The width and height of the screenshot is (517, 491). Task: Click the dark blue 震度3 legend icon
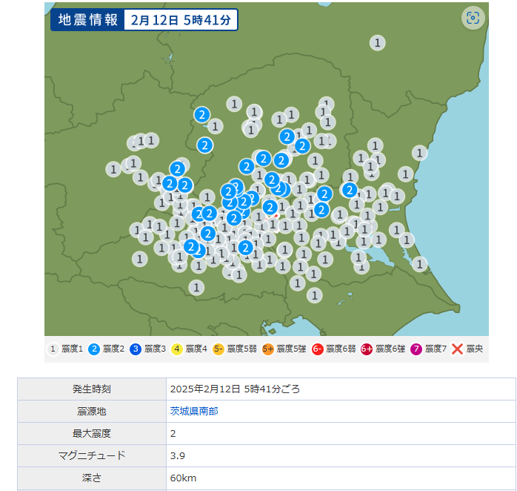click(136, 348)
